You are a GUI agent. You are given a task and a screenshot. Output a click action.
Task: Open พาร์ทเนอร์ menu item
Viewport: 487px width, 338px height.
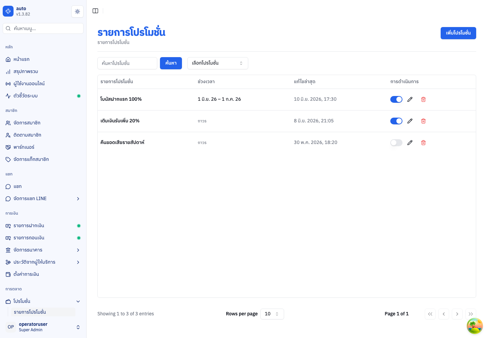click(x=43, y=147)
